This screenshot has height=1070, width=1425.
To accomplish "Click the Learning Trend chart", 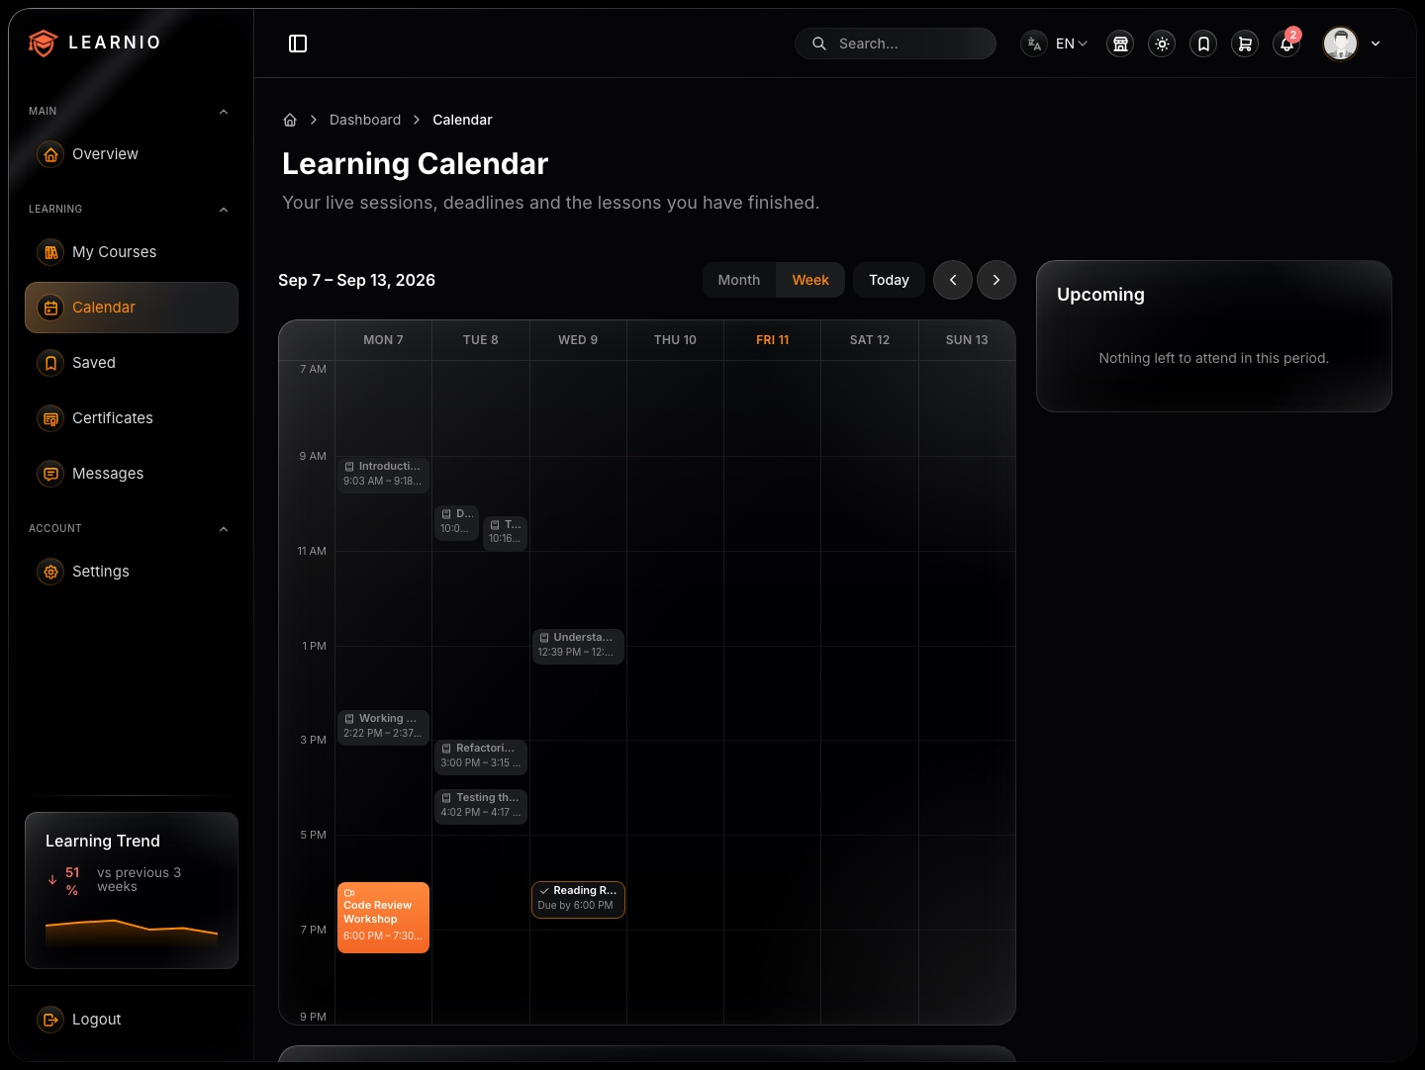I will tap(132, 932).
